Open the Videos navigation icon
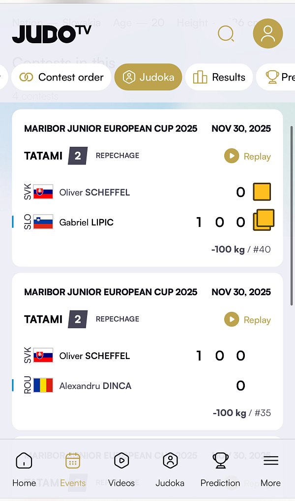 (x=121, y=469)
